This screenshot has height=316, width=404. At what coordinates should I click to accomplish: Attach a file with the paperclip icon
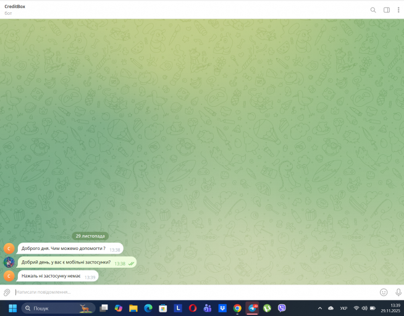7,293
